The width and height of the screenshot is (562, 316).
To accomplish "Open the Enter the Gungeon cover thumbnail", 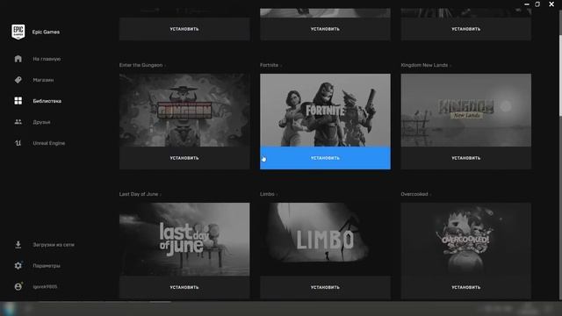I will [x=184, y=110].
